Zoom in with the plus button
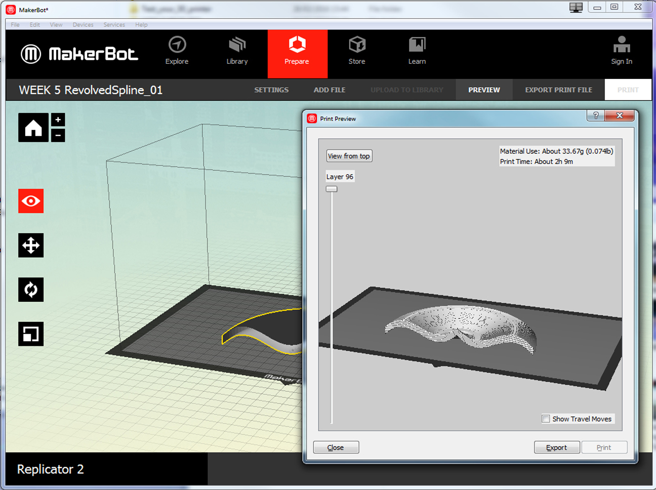Viewport: 656px width, 490px height. click(58, 119)
